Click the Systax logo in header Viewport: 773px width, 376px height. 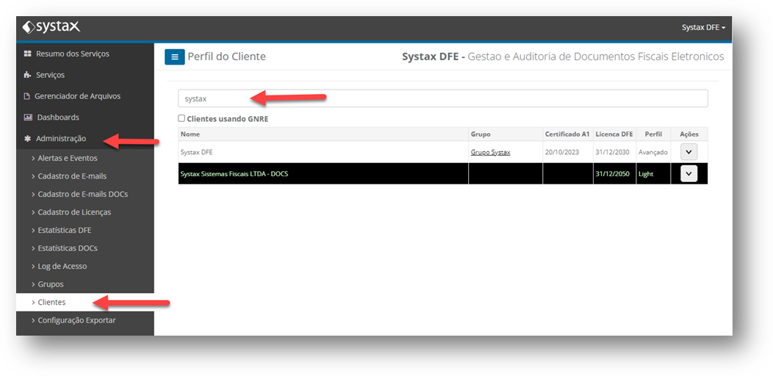[x=51, y=27]
